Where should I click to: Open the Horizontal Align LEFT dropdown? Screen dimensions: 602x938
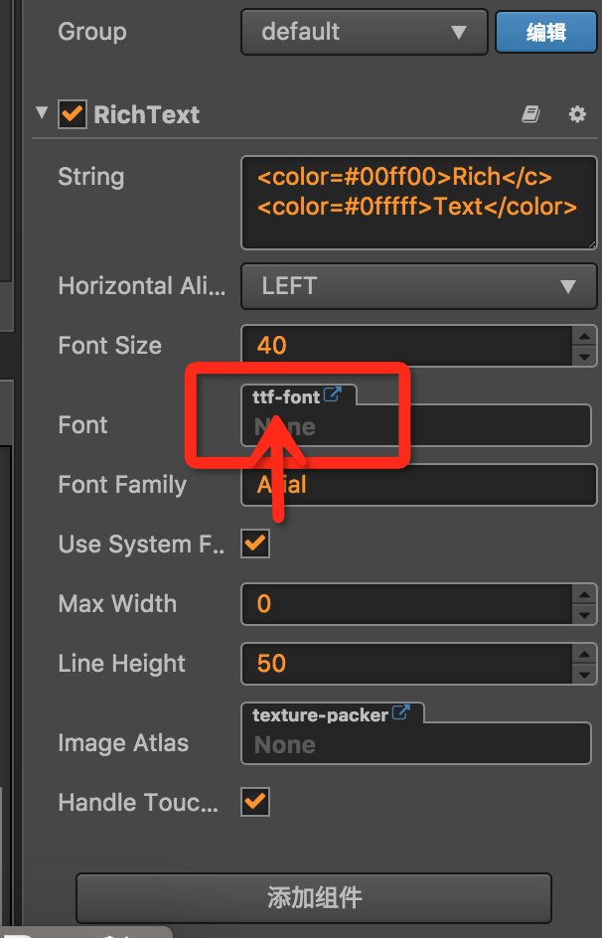point(417,286)
